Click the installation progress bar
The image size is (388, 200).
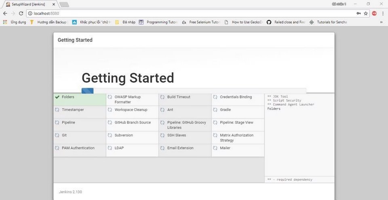194,91
